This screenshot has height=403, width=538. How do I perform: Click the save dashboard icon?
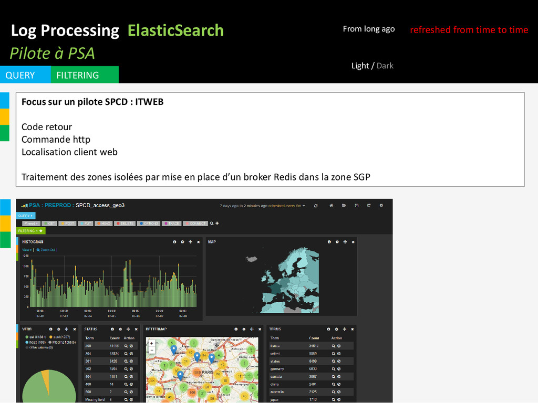pyautogui.click(x=357, y=205)
